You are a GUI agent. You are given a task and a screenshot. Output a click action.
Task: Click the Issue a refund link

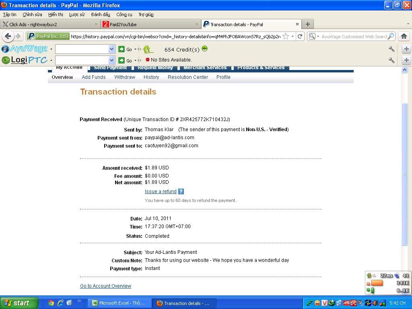pyautogui.click(x=161, y=192)
